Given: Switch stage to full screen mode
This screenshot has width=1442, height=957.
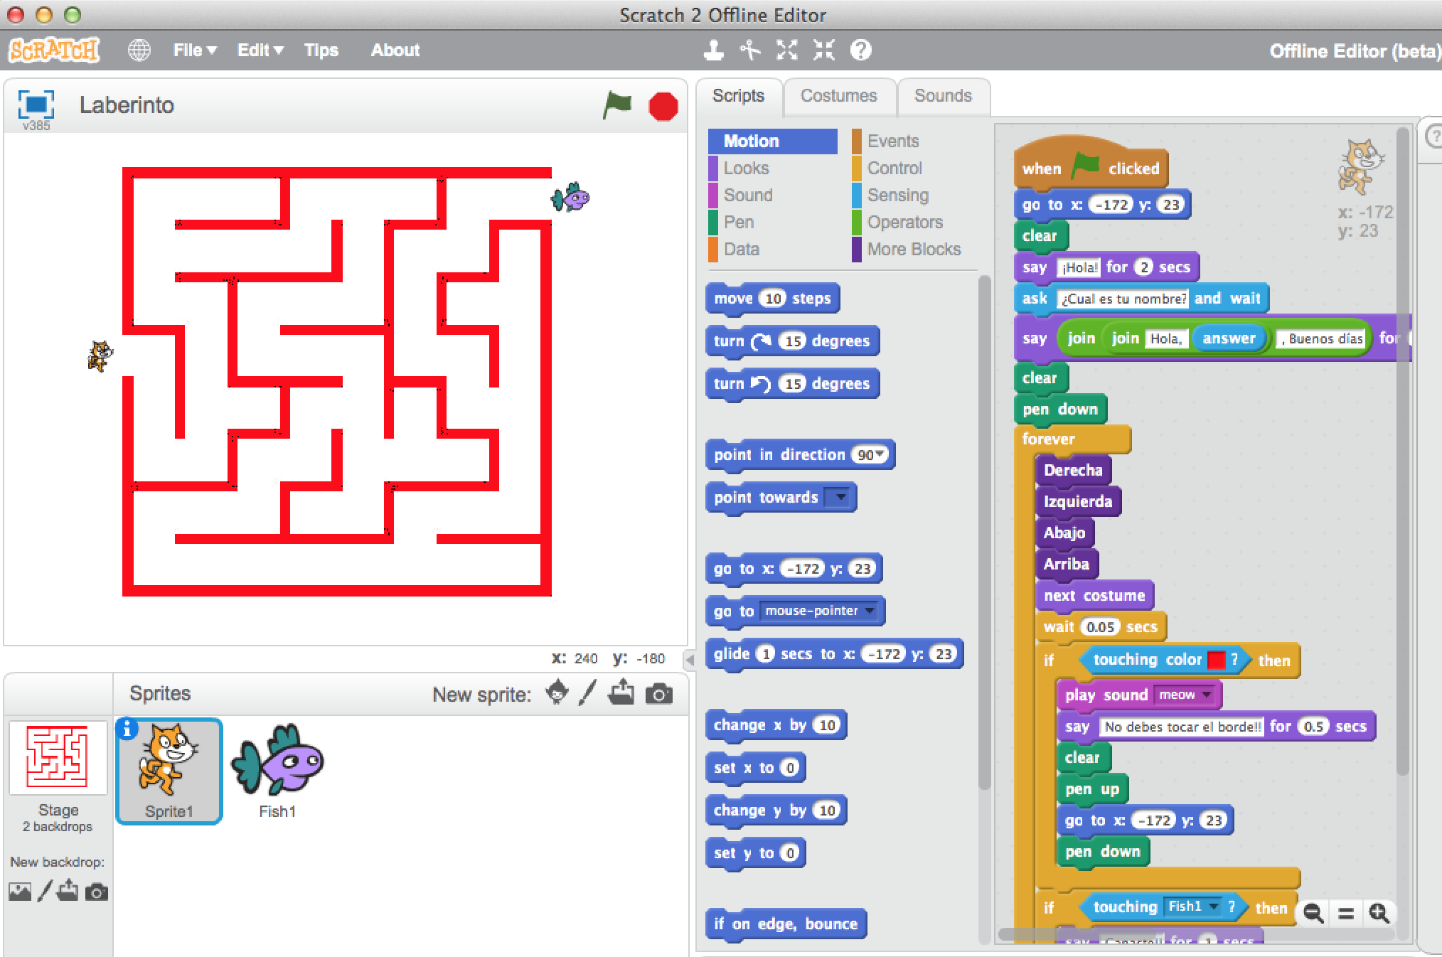Looking at the screenshot, I should (x=36, y=105).
